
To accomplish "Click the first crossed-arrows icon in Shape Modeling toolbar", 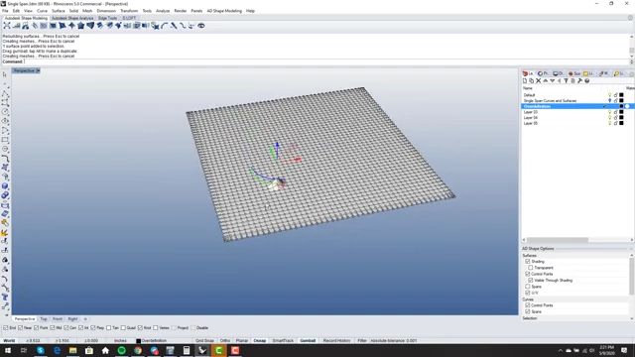I will [x=7, y=26].
